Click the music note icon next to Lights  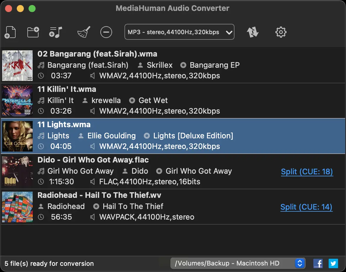point(41,136)
